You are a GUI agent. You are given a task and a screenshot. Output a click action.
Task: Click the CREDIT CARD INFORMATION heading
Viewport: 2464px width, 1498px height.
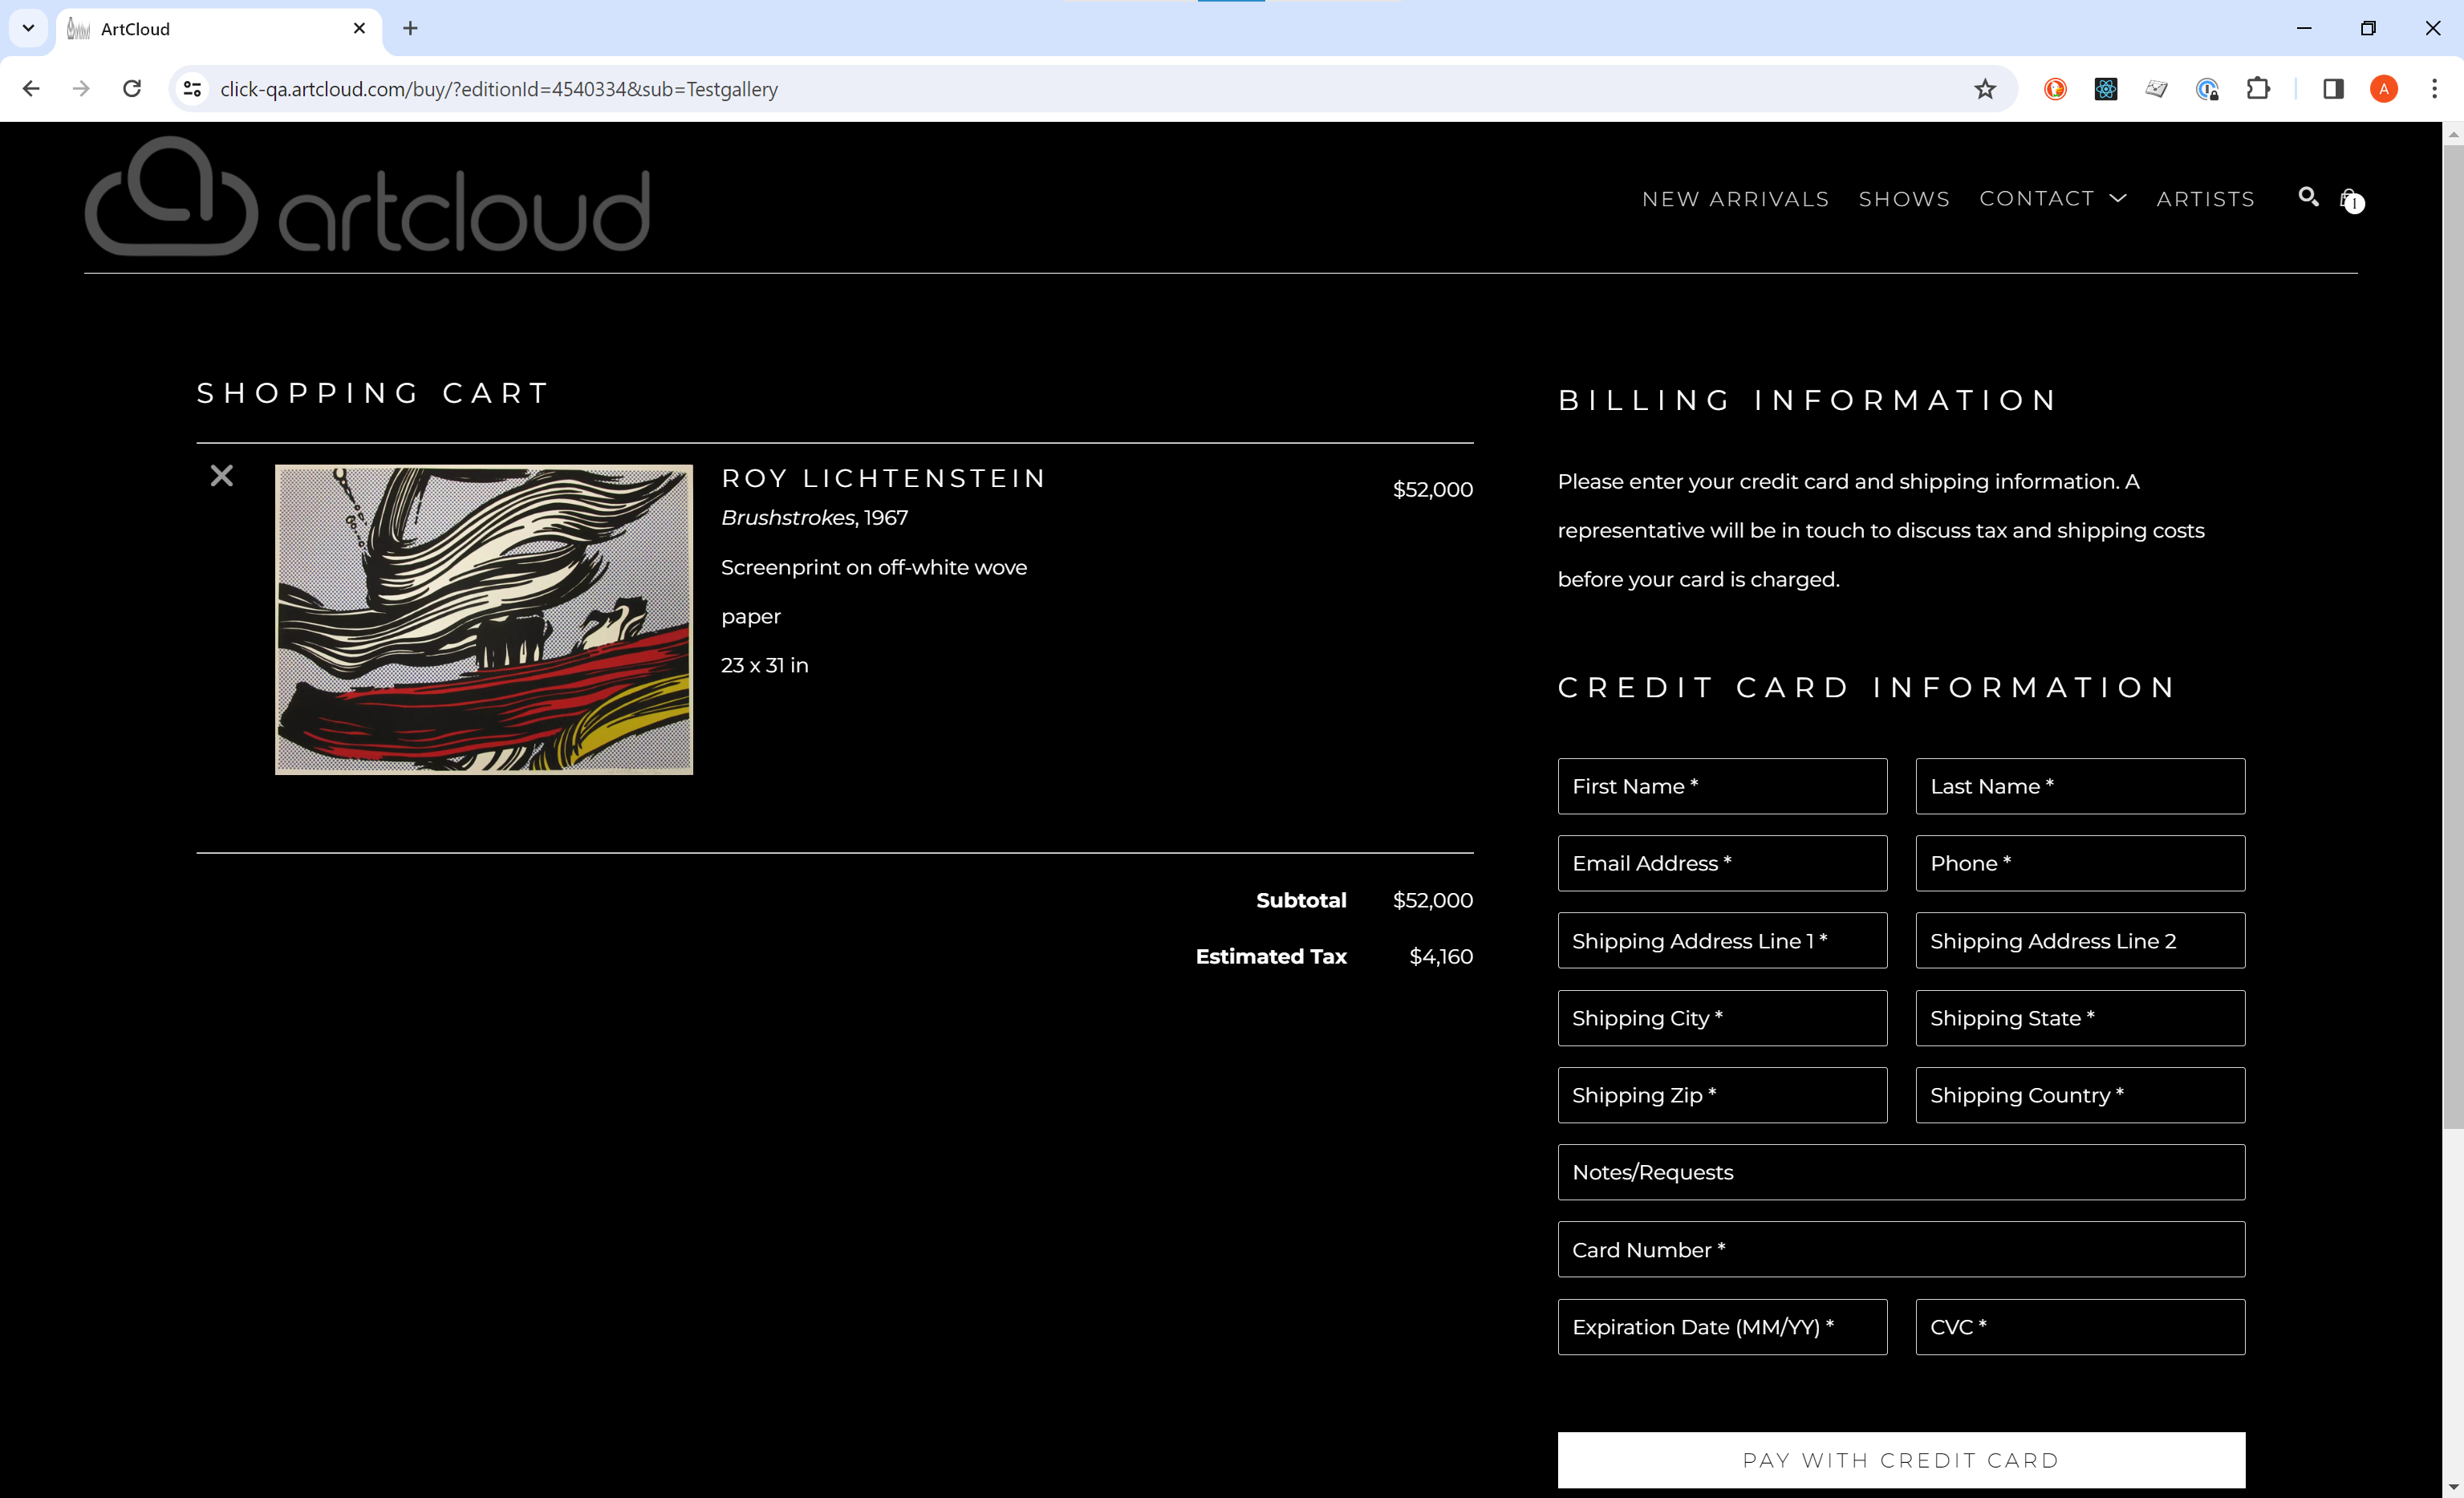click(x=1866, y=687)
